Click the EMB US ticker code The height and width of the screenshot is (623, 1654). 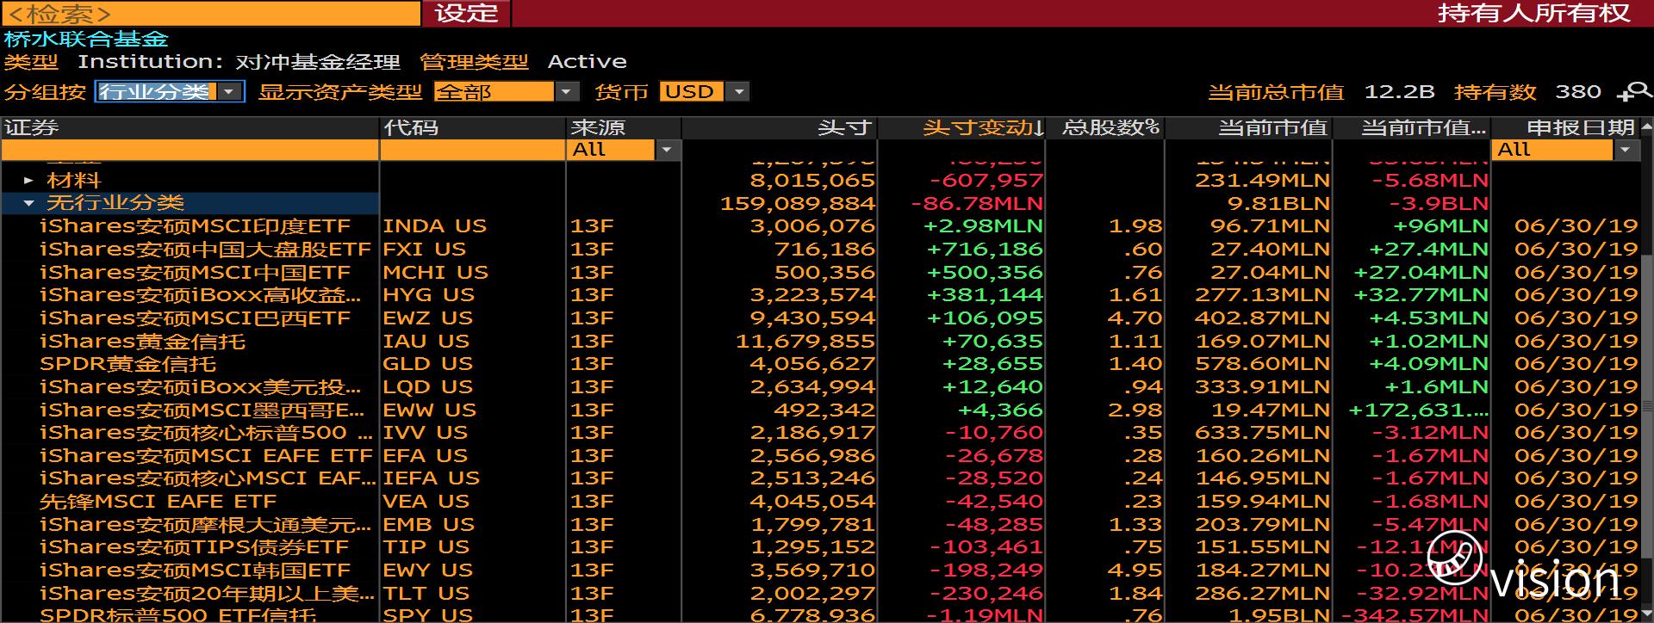pos(429,525)
